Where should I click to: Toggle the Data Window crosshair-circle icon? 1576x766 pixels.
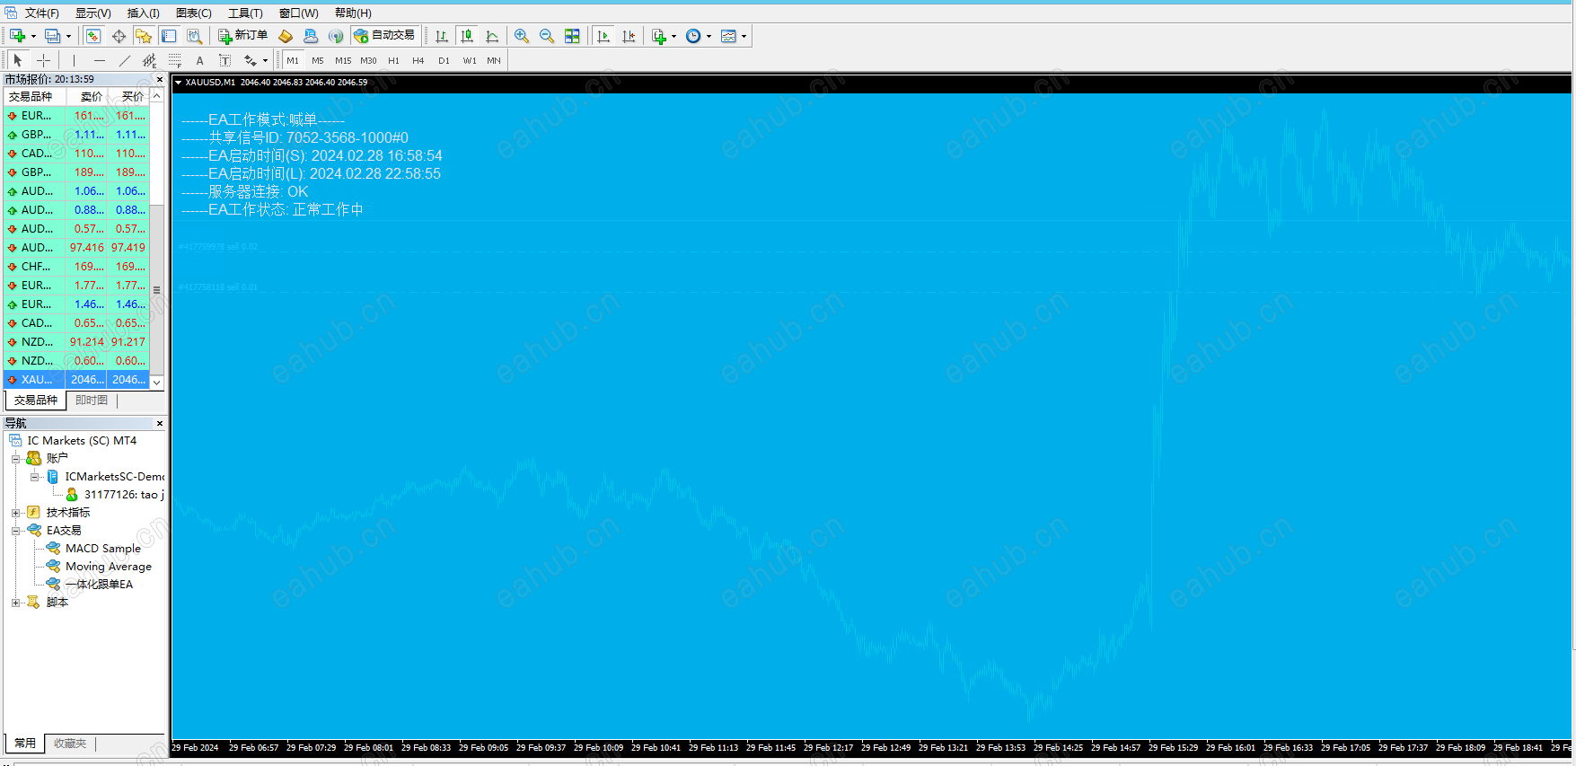119,36
